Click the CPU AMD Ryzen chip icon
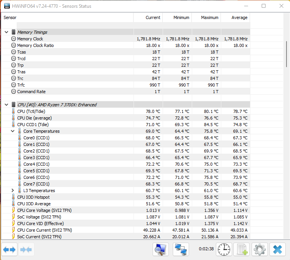The height and width of the screenshot is (260, 290). tap(13, 105)
